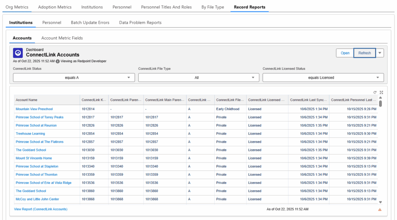The image size is (397, 220).
Task: Open Personnel Titles And Roles tab
Action: pos(166,7)
